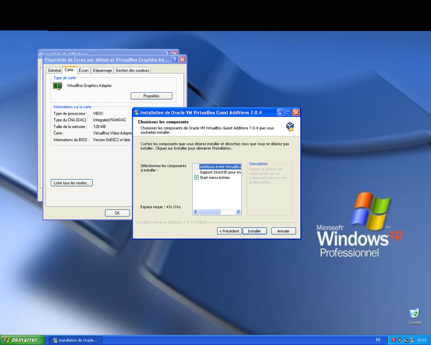This screenshot has width=431, height=345.
Task: Click the help button of the Propriétés de Écran dialog
Action: pyautogui.click(x=174, y=60)
